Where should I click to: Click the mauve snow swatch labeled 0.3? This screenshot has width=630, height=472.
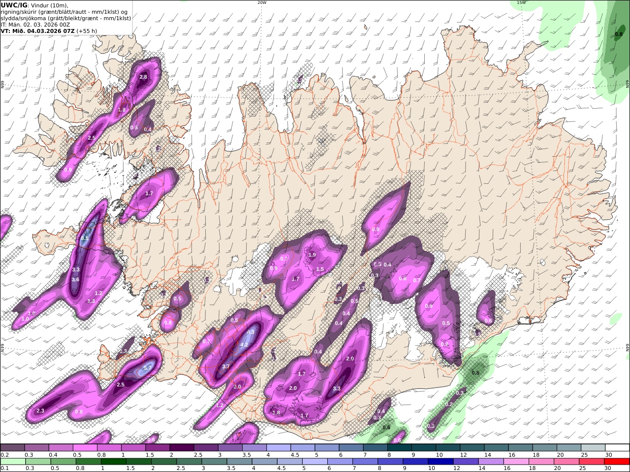(x=37, y=448)
